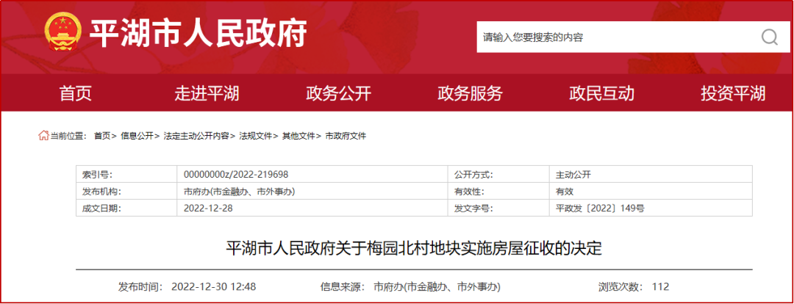Screen dimensions: 794x304
Task: Click the 发布机构 label cell
Action: [126, 191]
